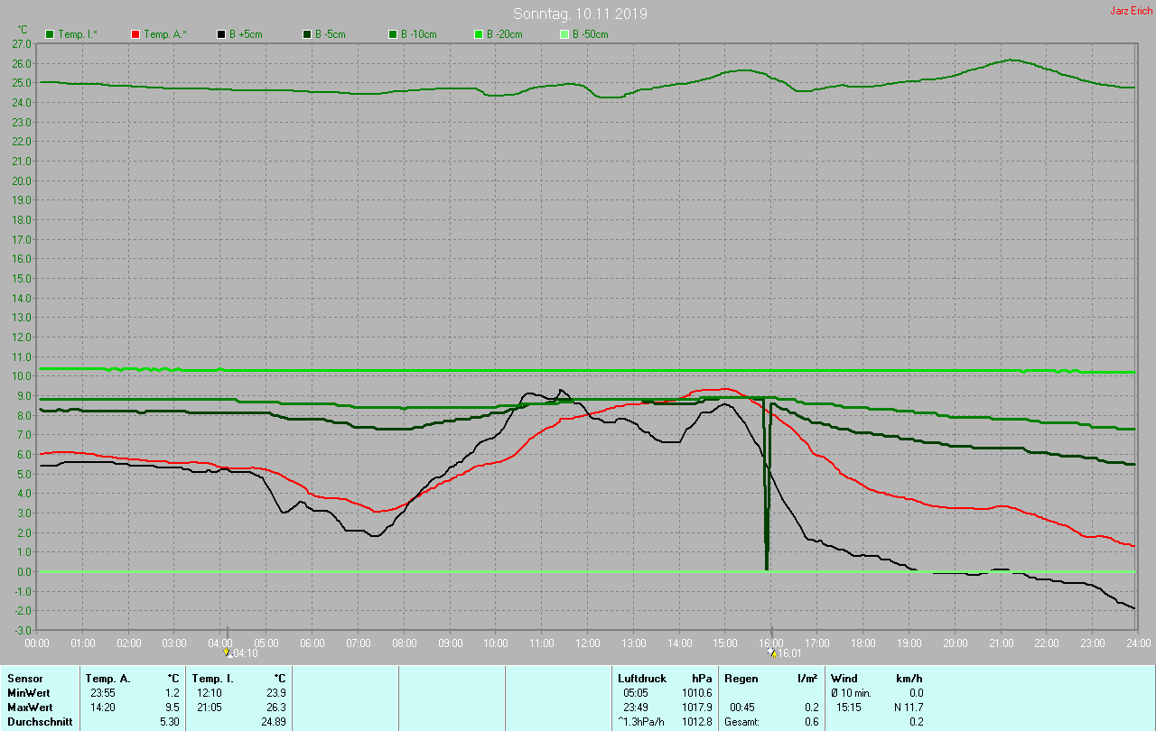Click the 00:00 time axis label
Screen dimensions: 1156x731
click(x=37, y=643)
